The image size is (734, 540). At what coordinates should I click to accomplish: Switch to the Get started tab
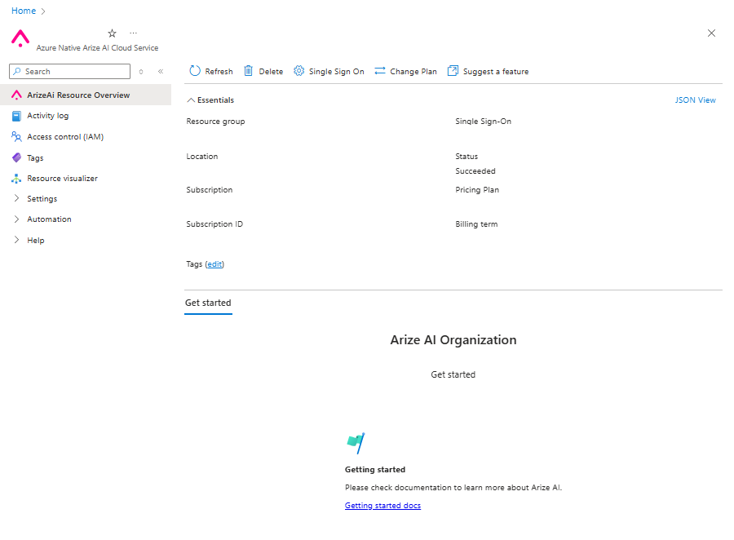208,303
